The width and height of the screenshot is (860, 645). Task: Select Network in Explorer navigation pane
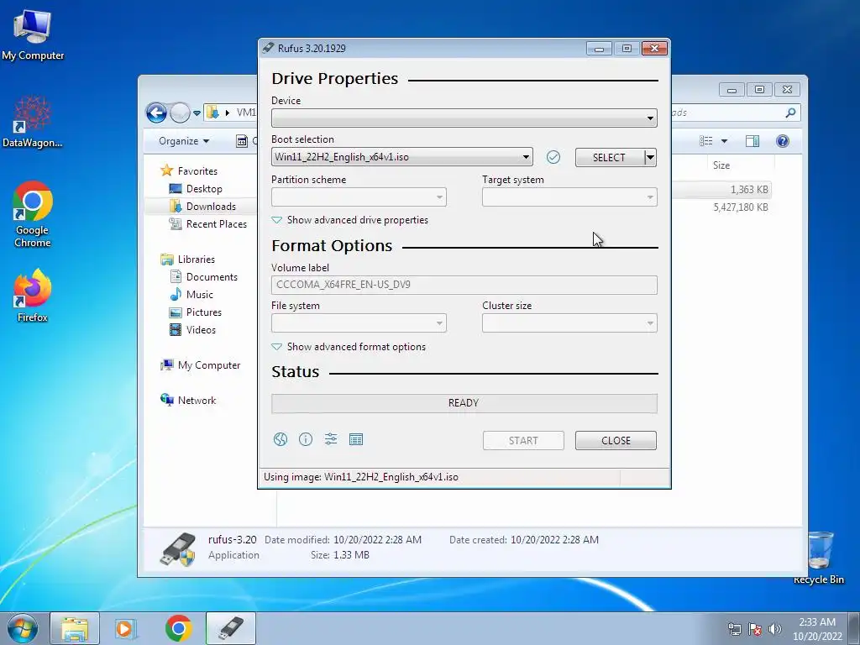click(x=188, y=401)
